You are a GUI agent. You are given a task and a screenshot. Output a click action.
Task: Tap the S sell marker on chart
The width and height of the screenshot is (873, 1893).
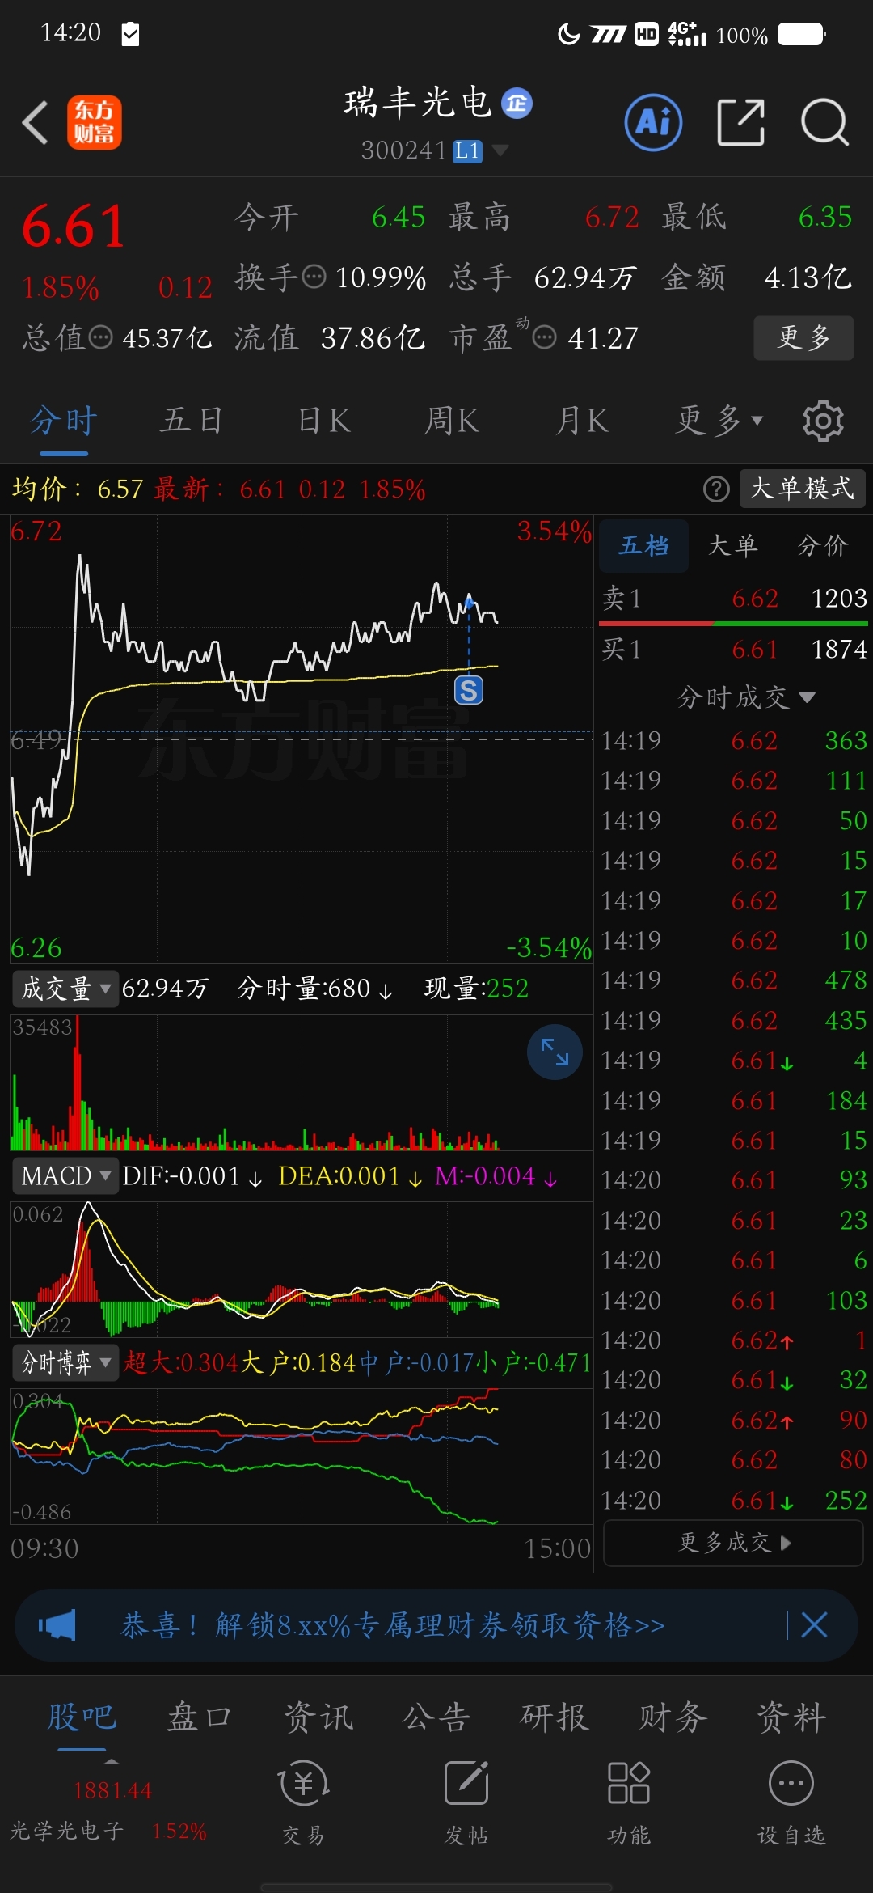tap(469, 690)
